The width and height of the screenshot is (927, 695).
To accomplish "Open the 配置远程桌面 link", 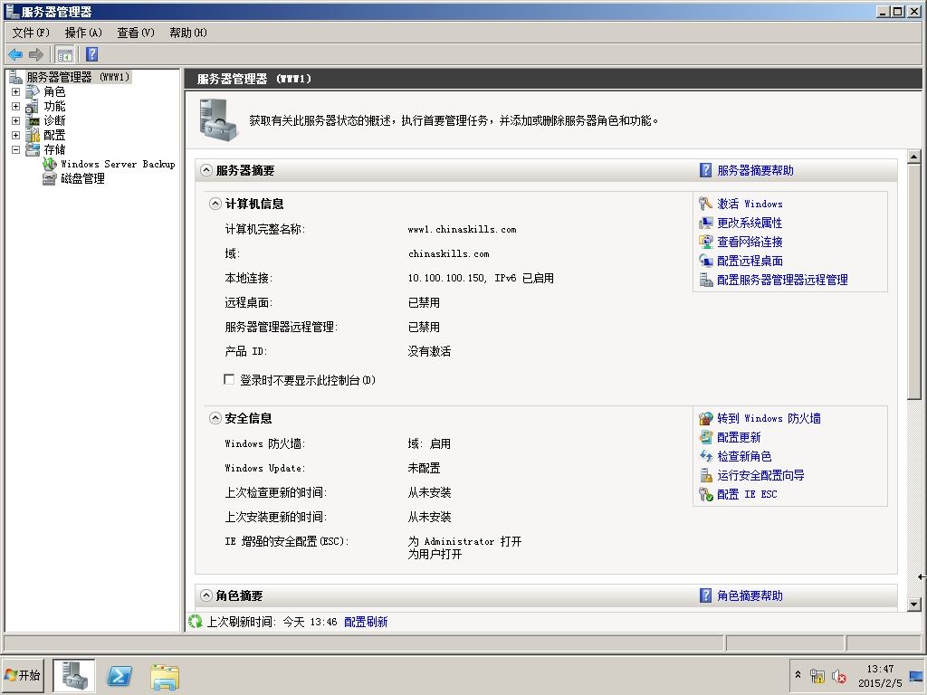I will 750,261.
